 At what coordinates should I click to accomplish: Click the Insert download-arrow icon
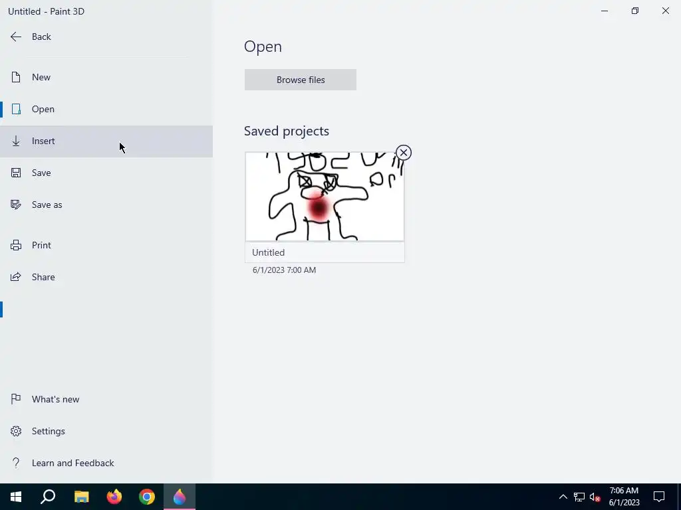[x=16, y=141]
